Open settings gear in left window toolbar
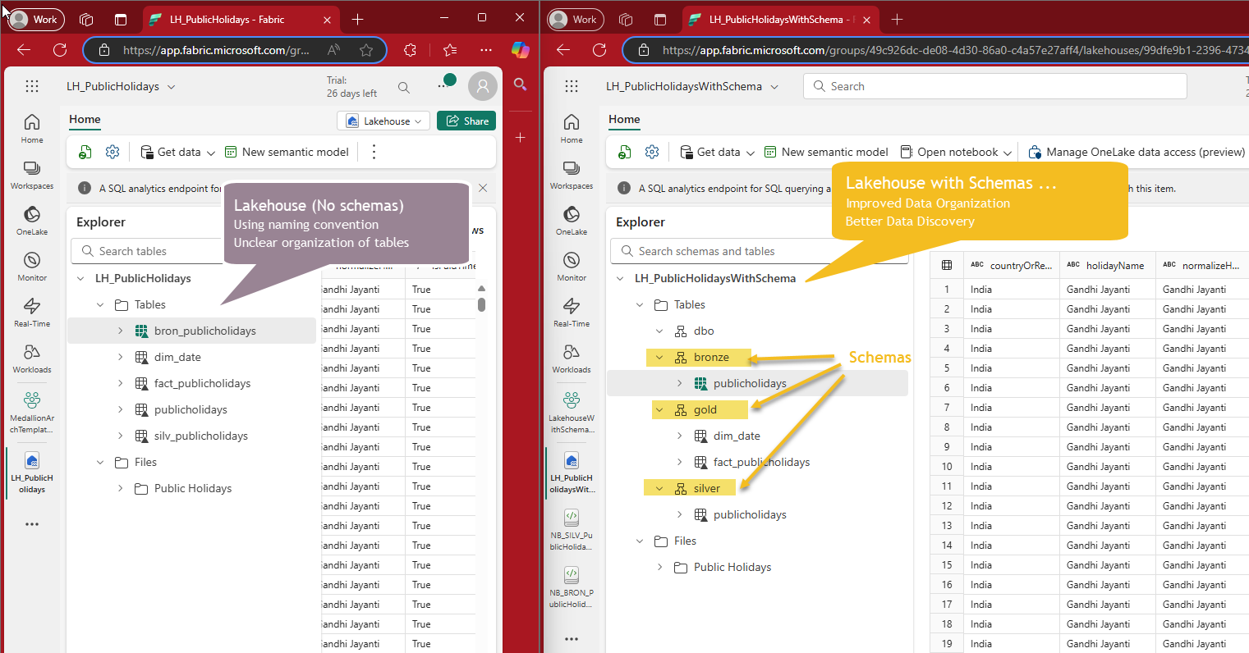 [113, 152]
